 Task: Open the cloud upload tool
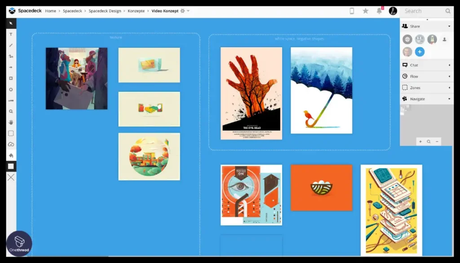11,144
